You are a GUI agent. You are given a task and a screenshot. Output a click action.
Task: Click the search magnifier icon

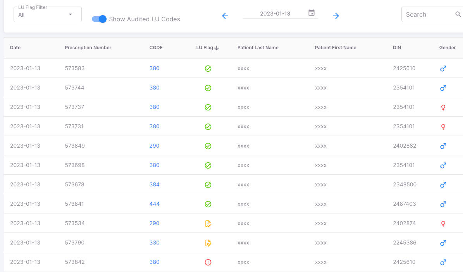click(458, 14)
